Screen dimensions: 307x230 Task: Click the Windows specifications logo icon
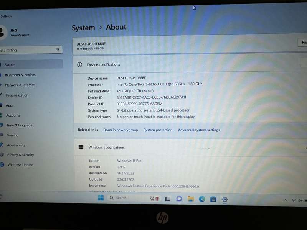click(x=81, y=147)
